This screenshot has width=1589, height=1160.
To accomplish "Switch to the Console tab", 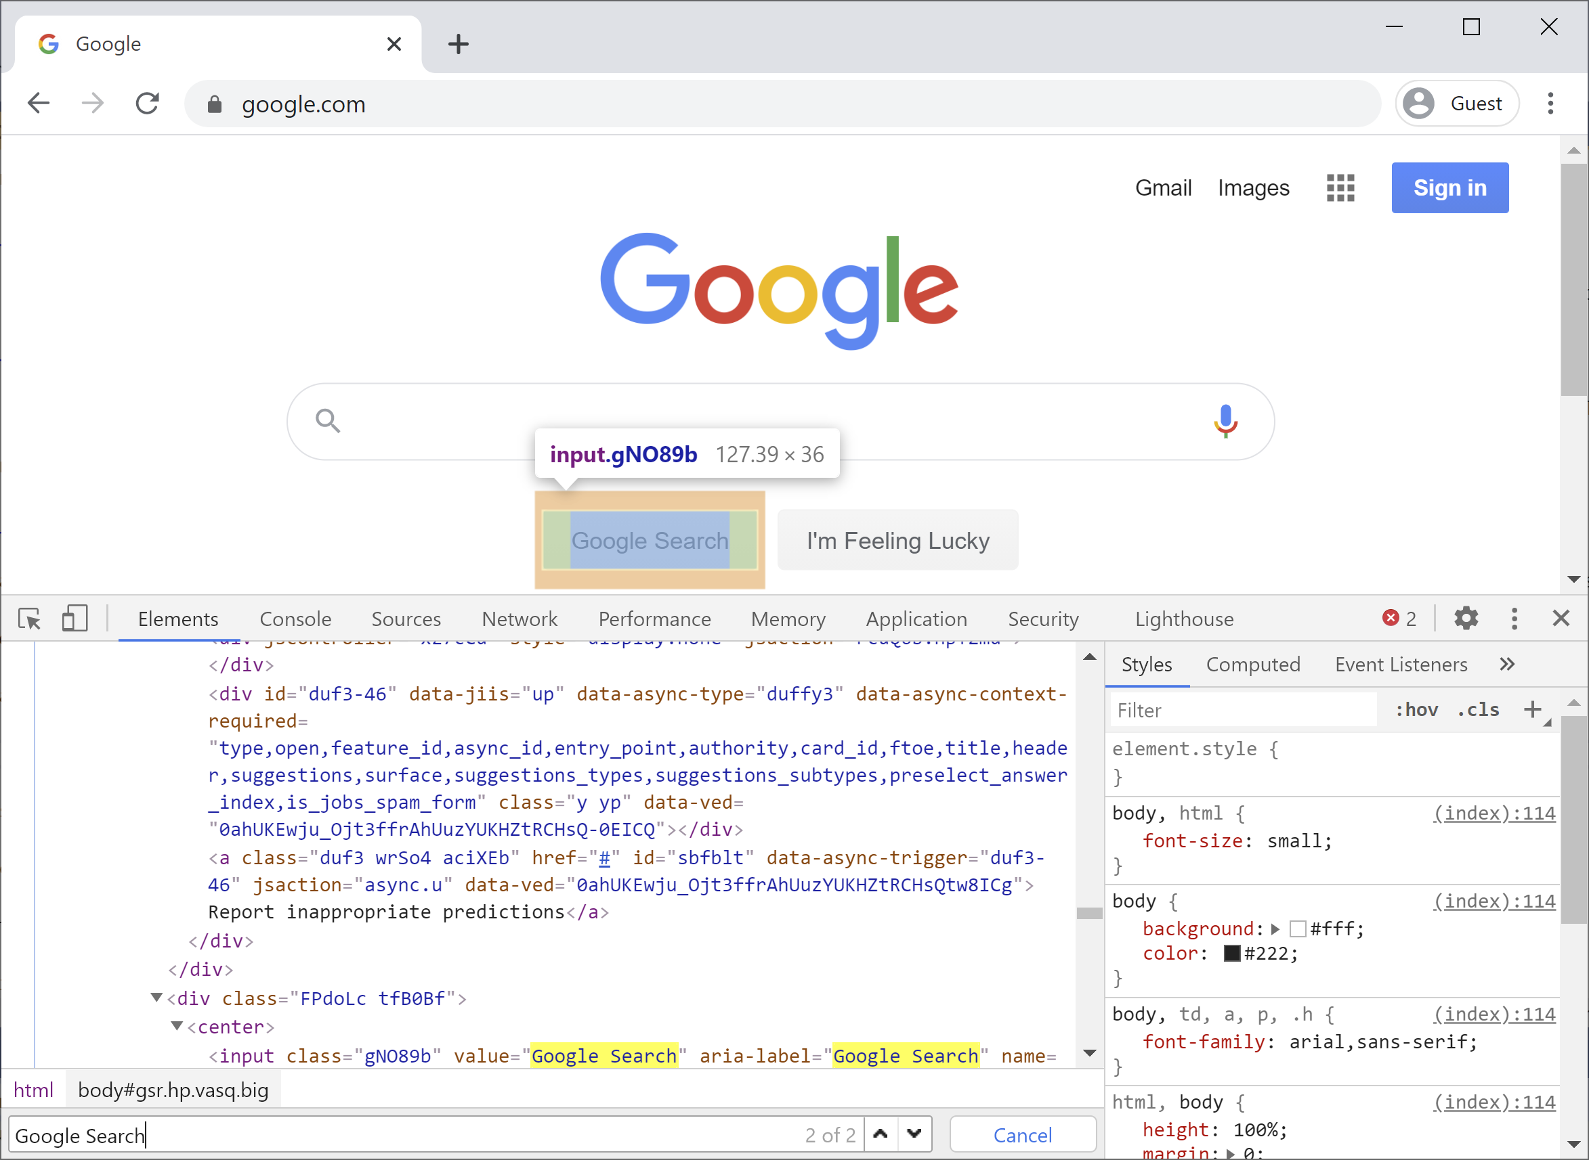I will pos(295,619).
